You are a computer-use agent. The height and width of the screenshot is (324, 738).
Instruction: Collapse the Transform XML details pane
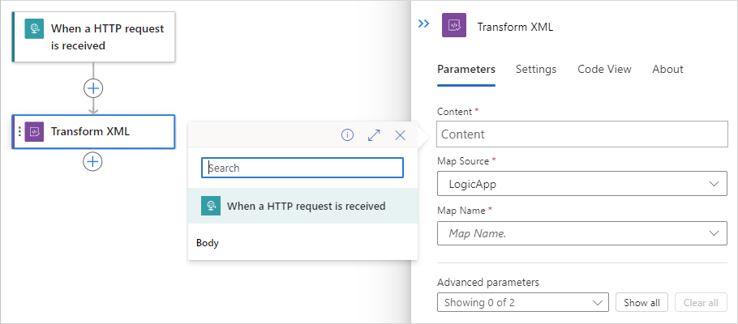(423, 24)
